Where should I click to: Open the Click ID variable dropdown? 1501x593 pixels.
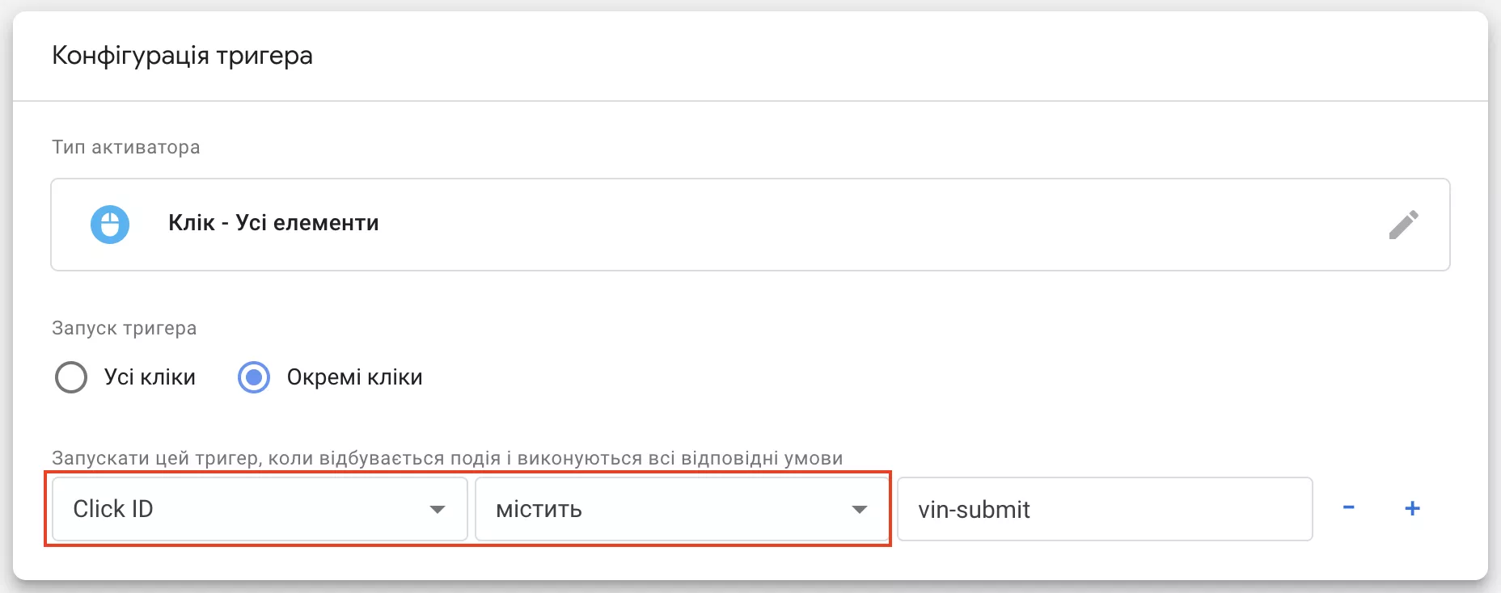click(260, 509)
